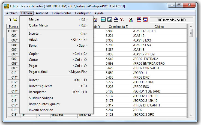Click Z cell value 6.958
Screen dimensions: 201x125
(118, 40)
